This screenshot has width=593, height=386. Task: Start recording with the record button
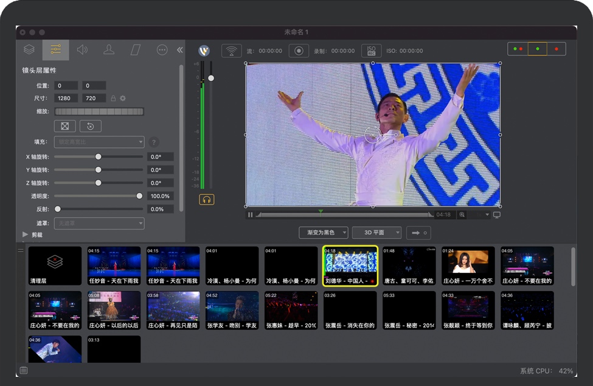pos(299,51)
